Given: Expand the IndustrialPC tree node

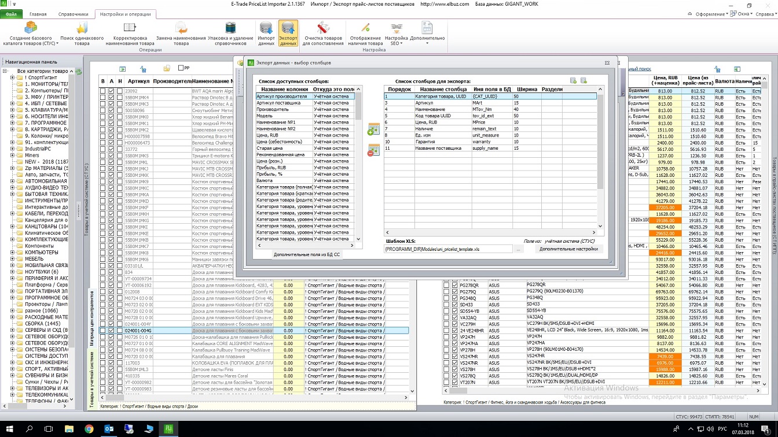Looking at the screenshot, I should [x=12, y=149].
